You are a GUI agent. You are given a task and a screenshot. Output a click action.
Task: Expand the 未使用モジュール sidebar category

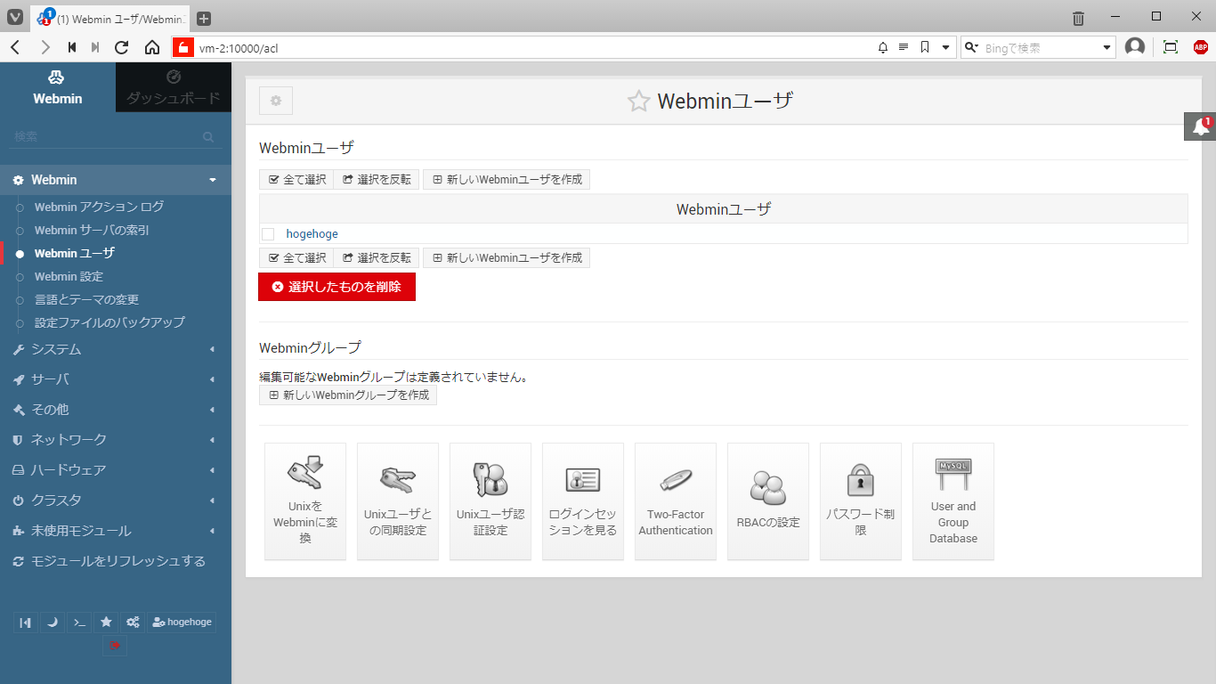point(116,531)
